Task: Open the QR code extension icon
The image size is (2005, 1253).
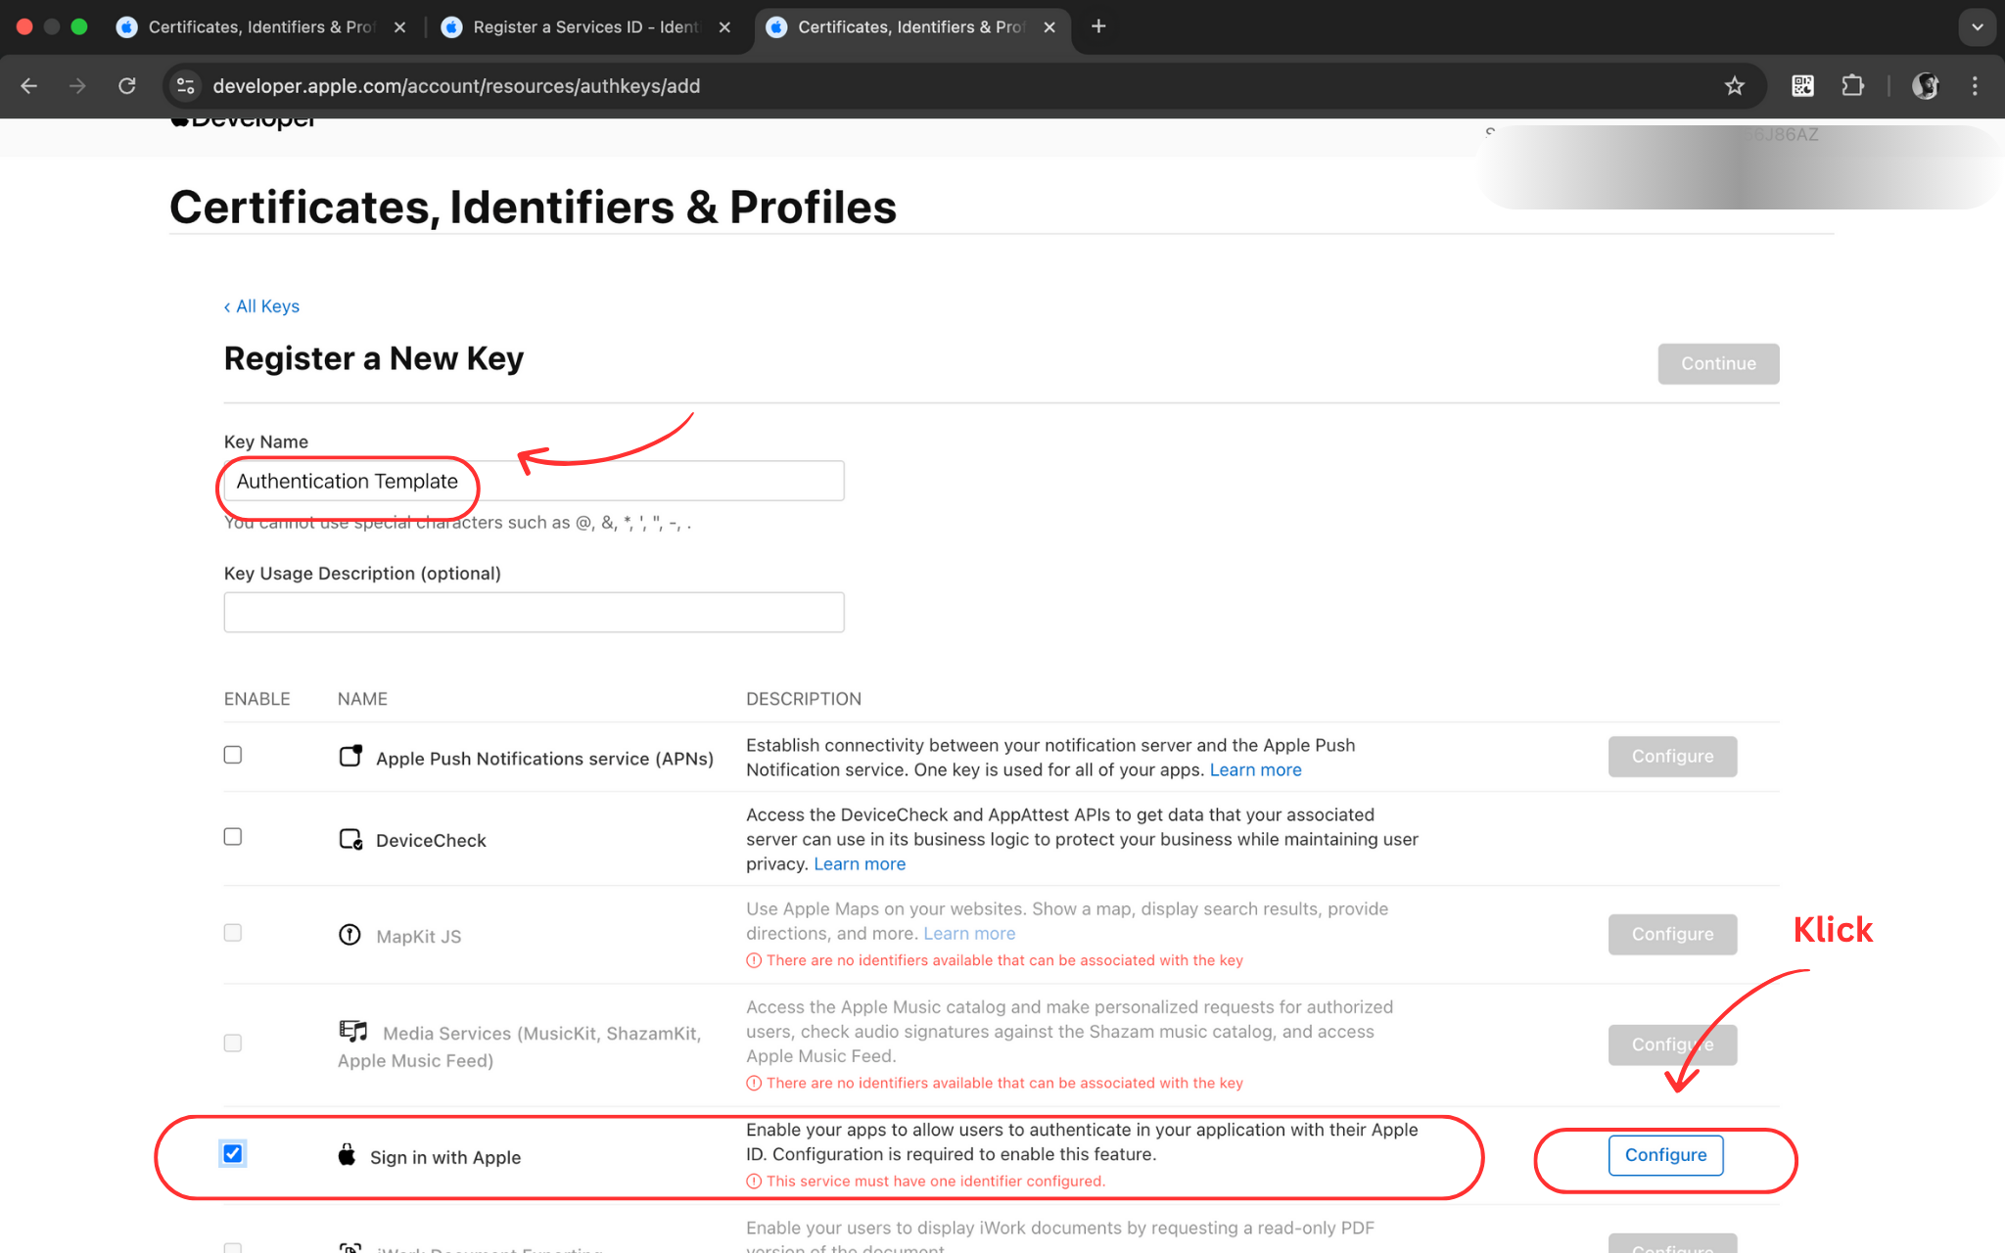Action: [x=1802, y=86]
